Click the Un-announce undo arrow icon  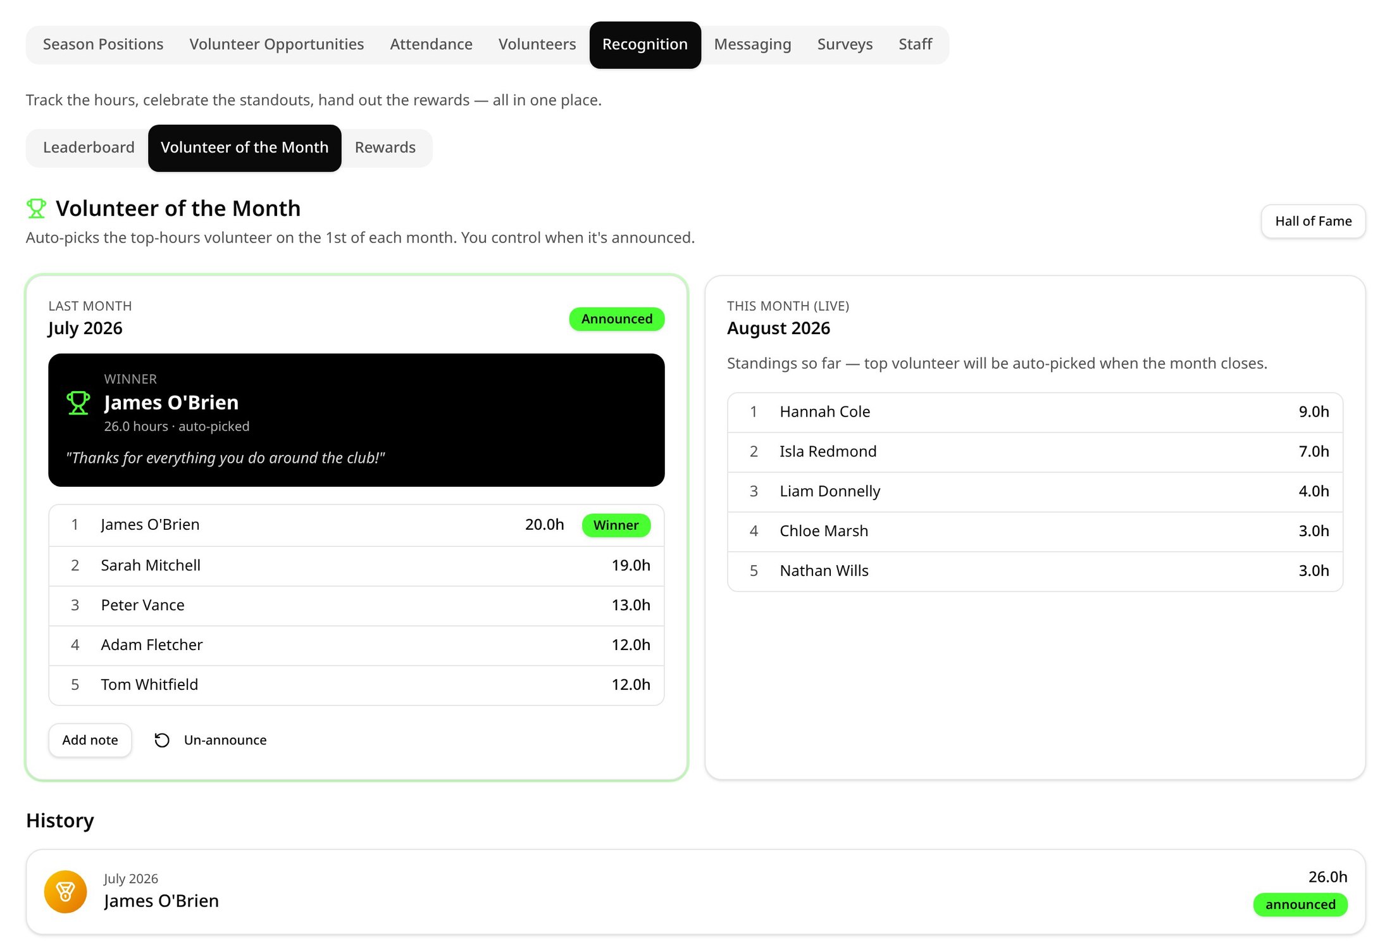coord(162,740)
